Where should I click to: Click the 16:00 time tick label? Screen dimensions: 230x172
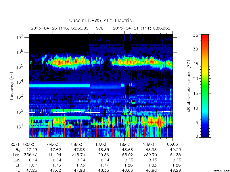tap(124, 144)
